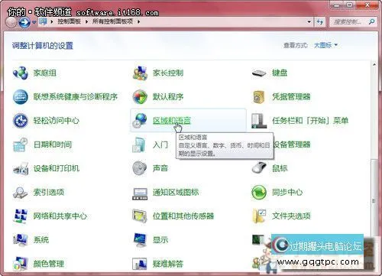Click the 所有控制面板项 breadcrumb

click(112, 21)
